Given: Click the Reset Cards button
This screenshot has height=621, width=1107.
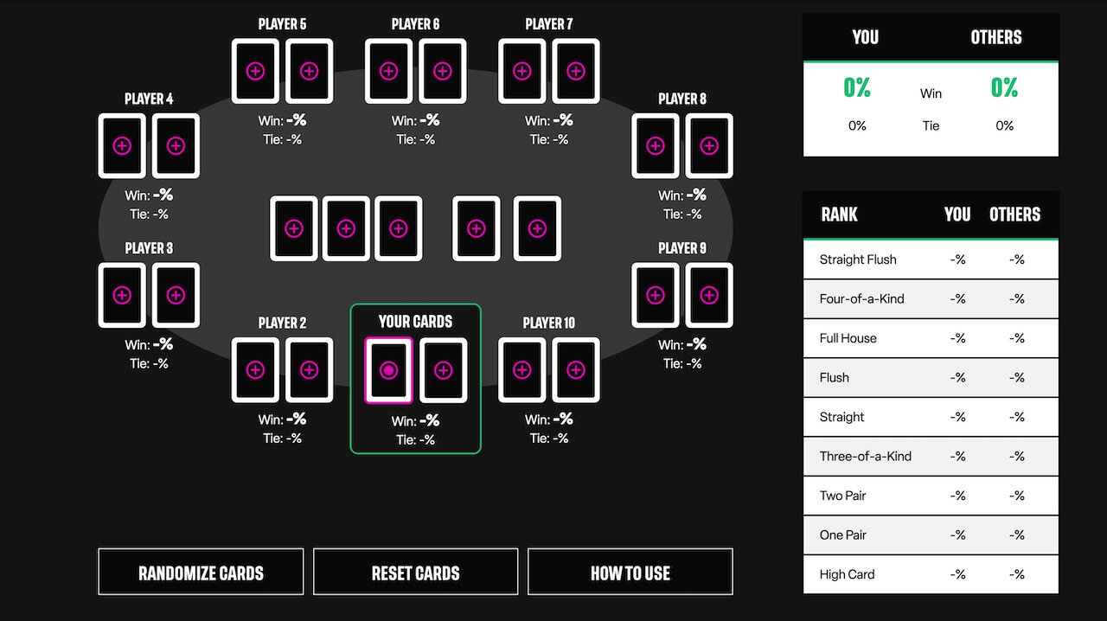Looking at the screenshot, I should pos(415,572).
